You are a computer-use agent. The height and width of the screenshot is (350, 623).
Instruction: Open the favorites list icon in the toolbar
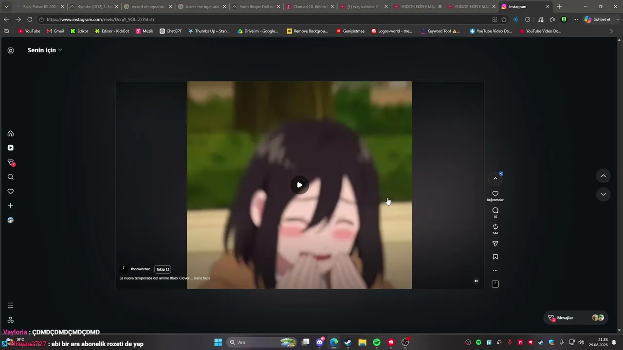(552, 19)
